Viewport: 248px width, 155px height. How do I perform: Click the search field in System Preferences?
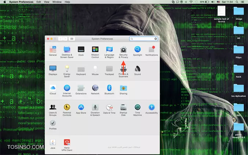[x=144, y=39]
